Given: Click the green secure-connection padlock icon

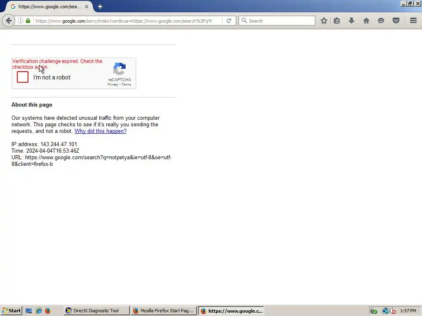Looking at the screenshot, I should tap(28, 21).
